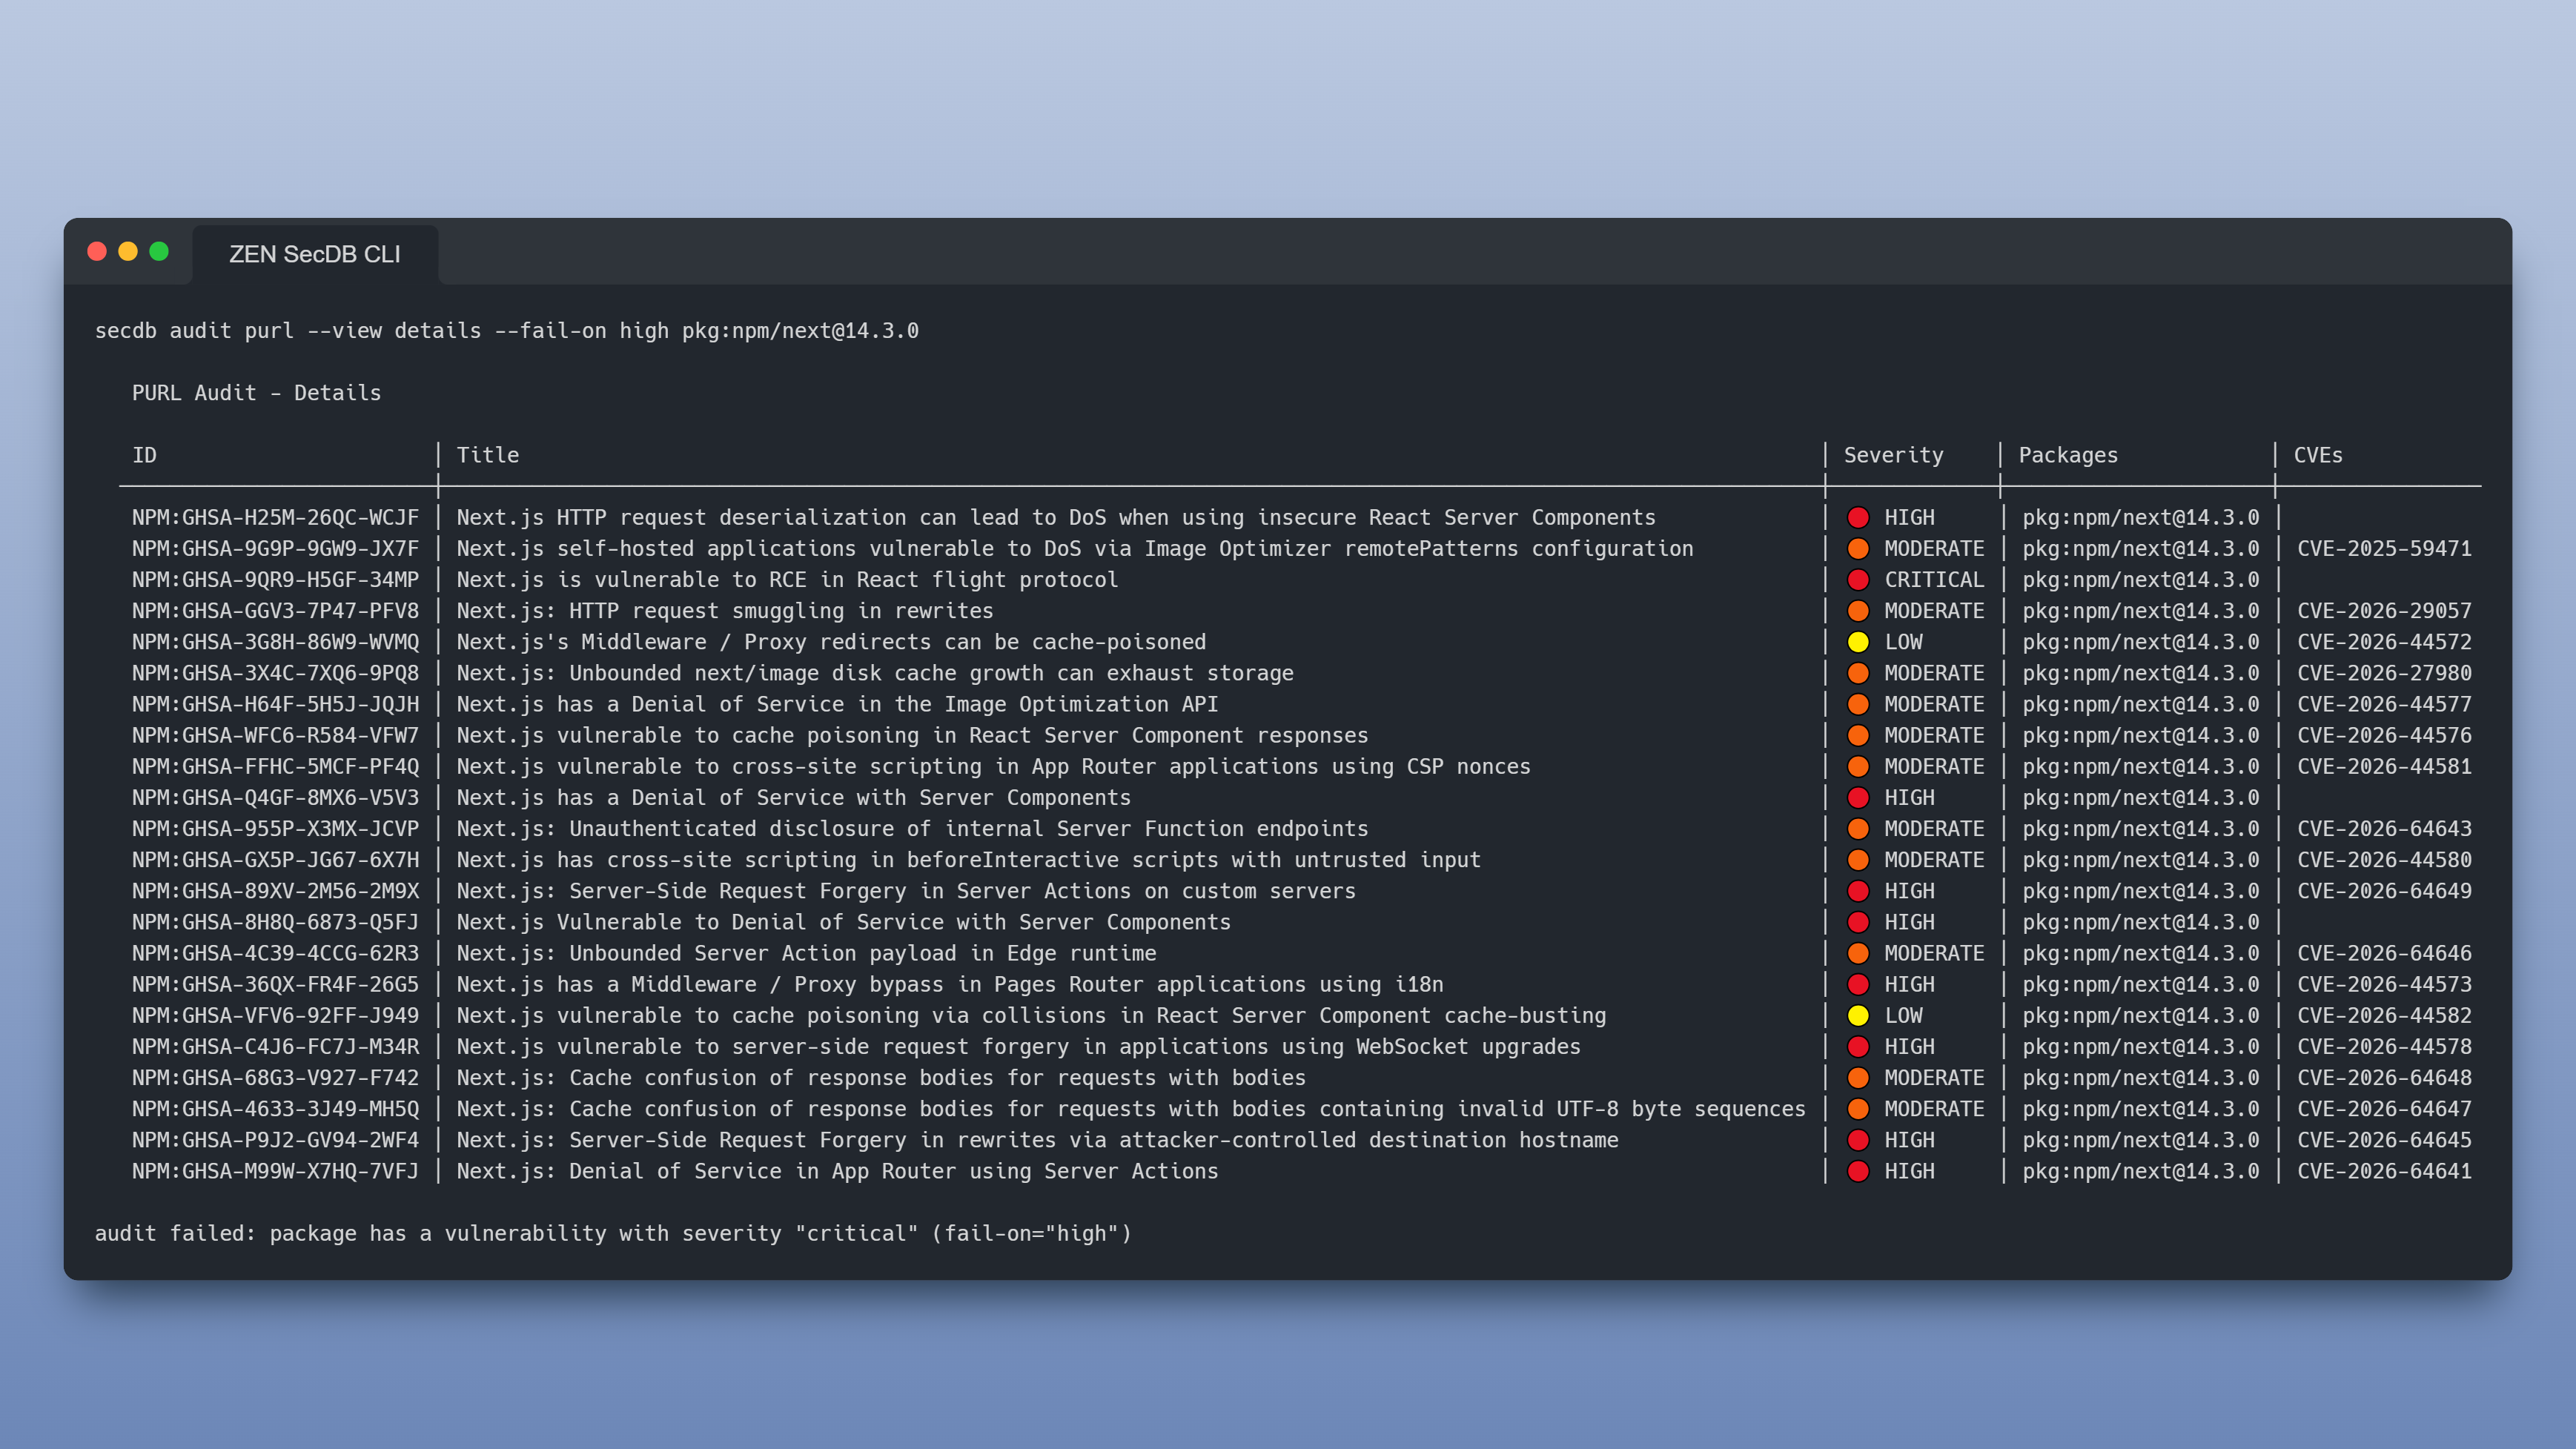Image resolution: width=2576 pixels, height=1449 pixels.
Task: Click CVE-2025-59471
Action: click(x=2384, y=548)
